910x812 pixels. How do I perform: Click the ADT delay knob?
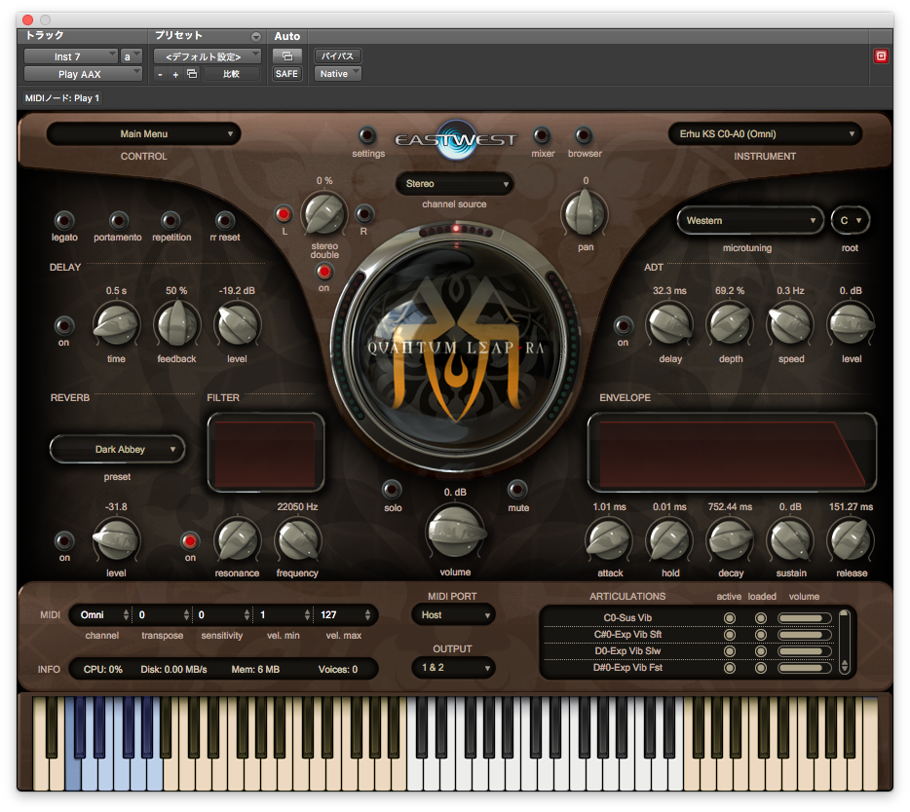pos(669,324)
